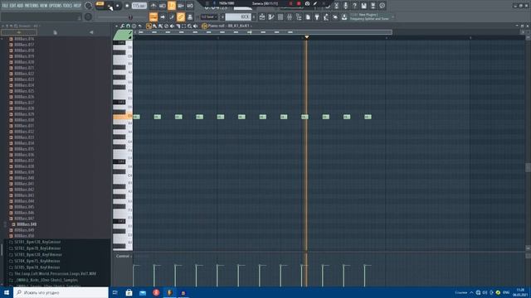Screen dimensions: 531x298
Task: Toggle wait for input button
Action: point(163,6)
